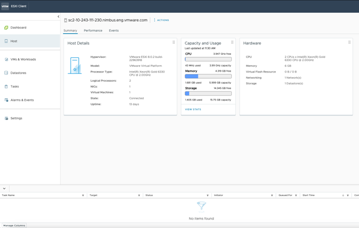Click the '13 days' uptime value
Screen dimensions: 359x228
134,104
